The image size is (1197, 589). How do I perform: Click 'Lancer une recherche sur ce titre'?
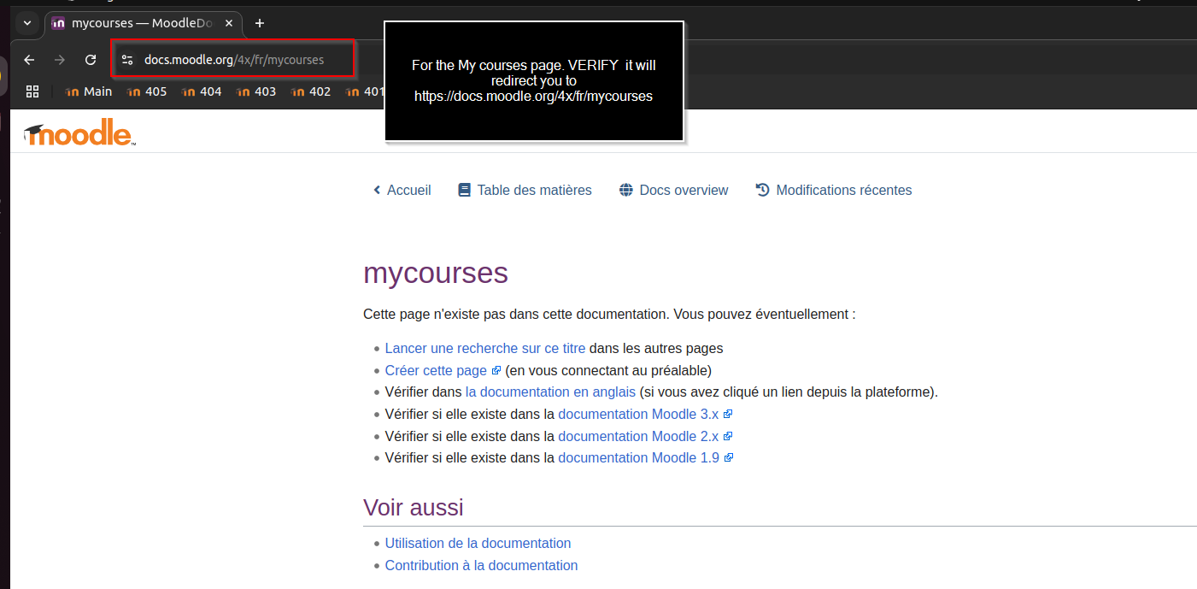click(x=485, y=348)
